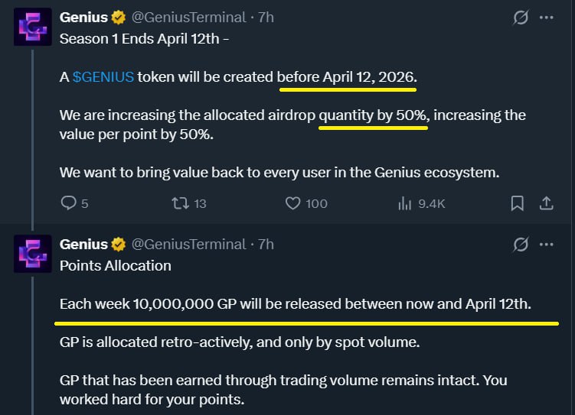Viewport: 575px width, 415px height.
Task: Open Genius profile name on first tweet
Action: [83, 17]
